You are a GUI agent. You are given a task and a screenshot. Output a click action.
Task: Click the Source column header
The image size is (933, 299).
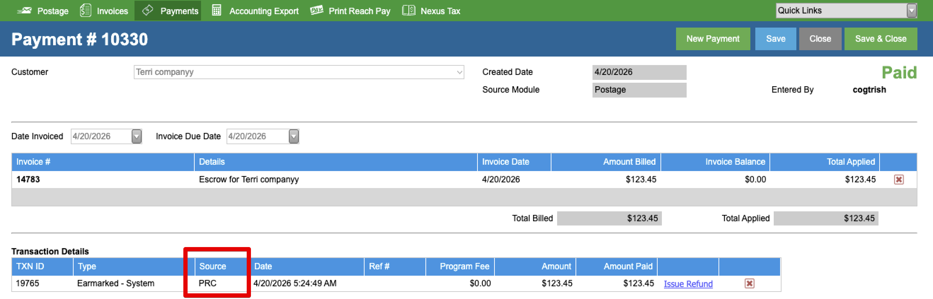[222, 266]
